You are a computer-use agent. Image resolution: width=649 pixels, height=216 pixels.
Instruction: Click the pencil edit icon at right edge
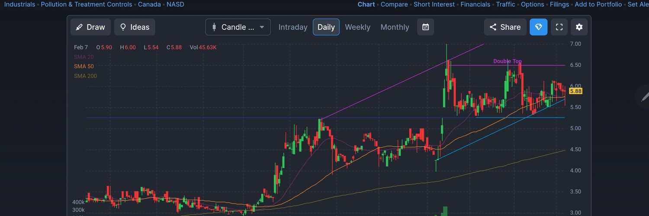644,96
